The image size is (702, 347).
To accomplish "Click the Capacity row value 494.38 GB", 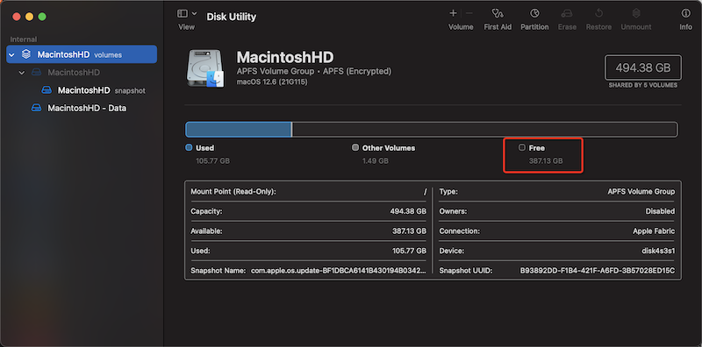I will coord(408,211).
